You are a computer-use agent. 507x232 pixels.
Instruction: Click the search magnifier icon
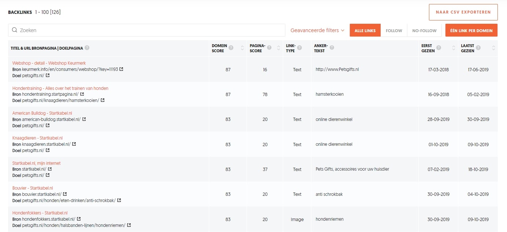point(15,30)
